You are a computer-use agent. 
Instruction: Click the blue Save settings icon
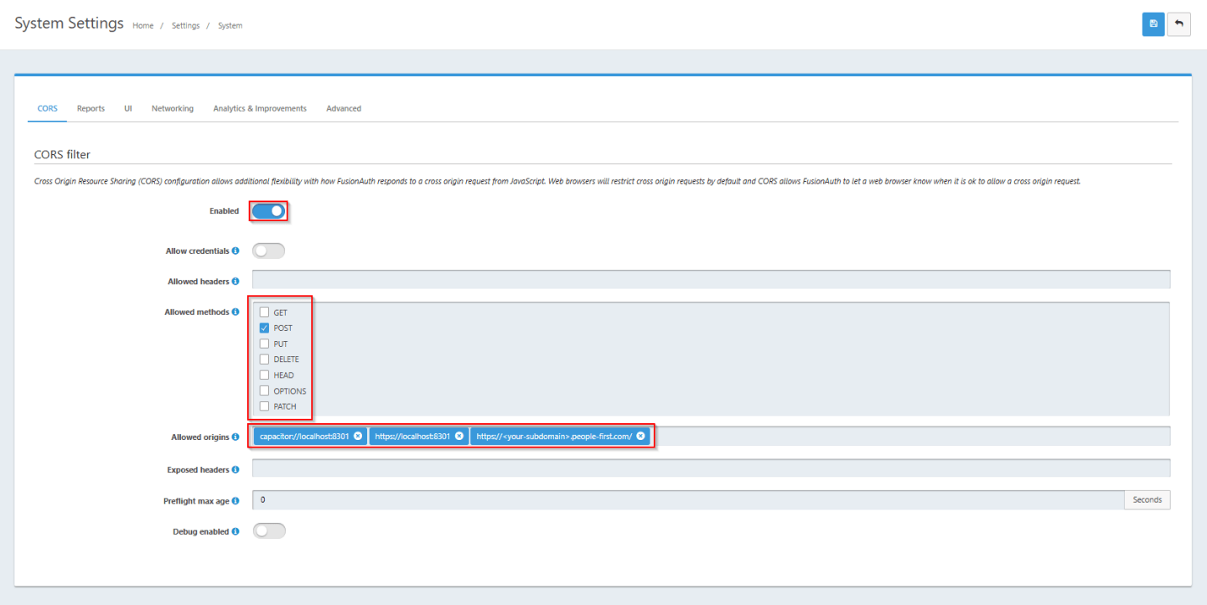point(1153,24)
